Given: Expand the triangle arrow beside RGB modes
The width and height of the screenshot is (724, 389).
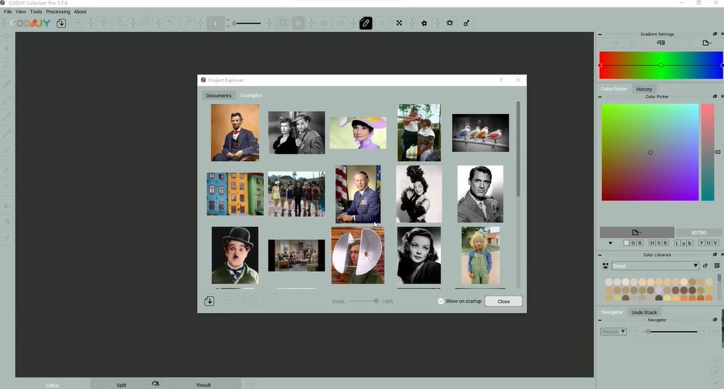Looking at the screenshot, I should 610,243.
